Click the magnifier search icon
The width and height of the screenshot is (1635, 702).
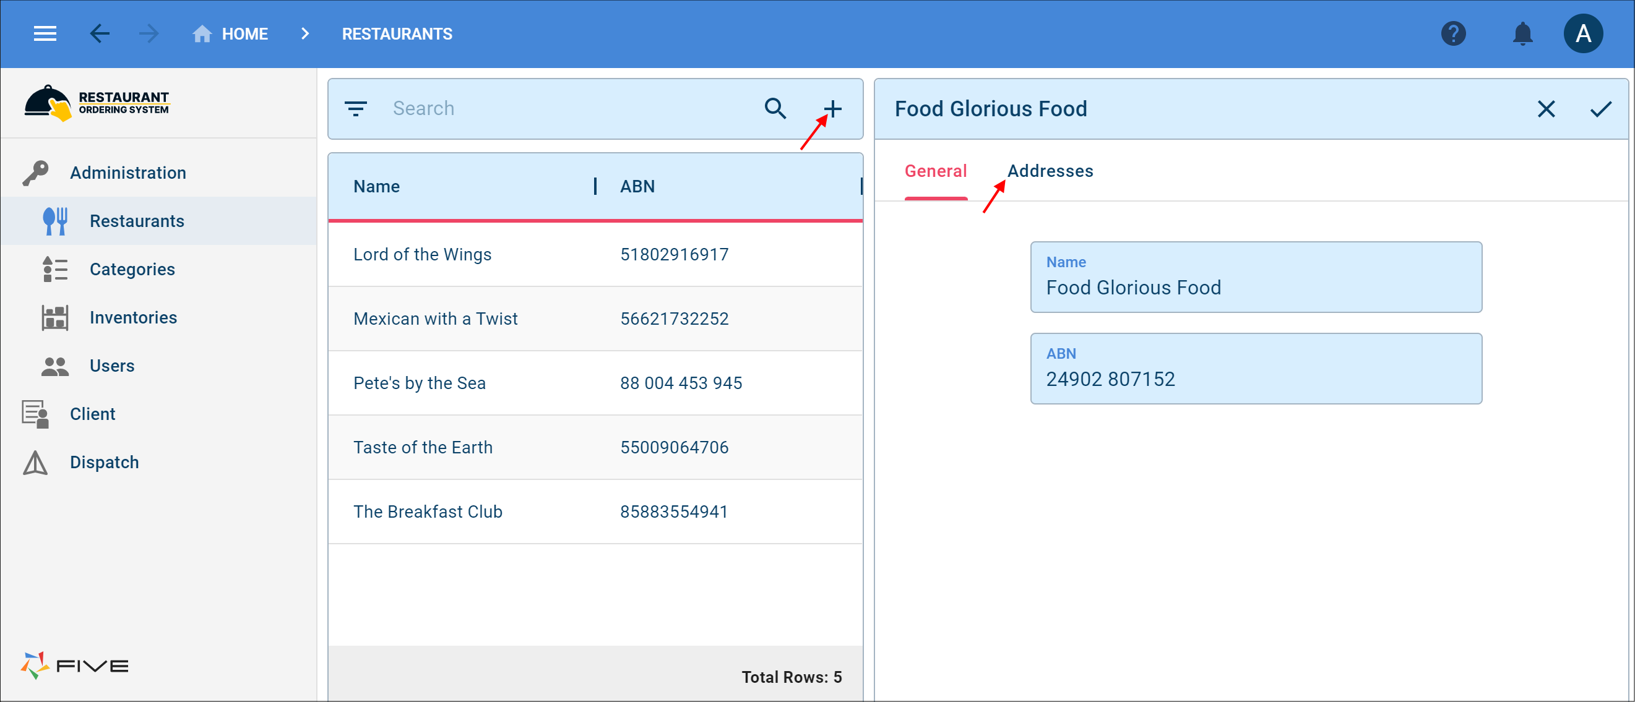(775, 108)
